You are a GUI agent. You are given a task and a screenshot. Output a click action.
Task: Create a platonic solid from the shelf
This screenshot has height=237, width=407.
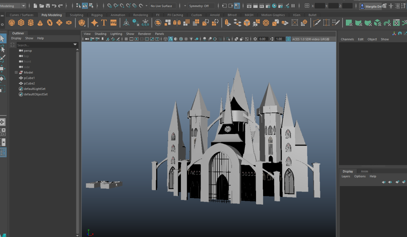(x=82, y=23)
